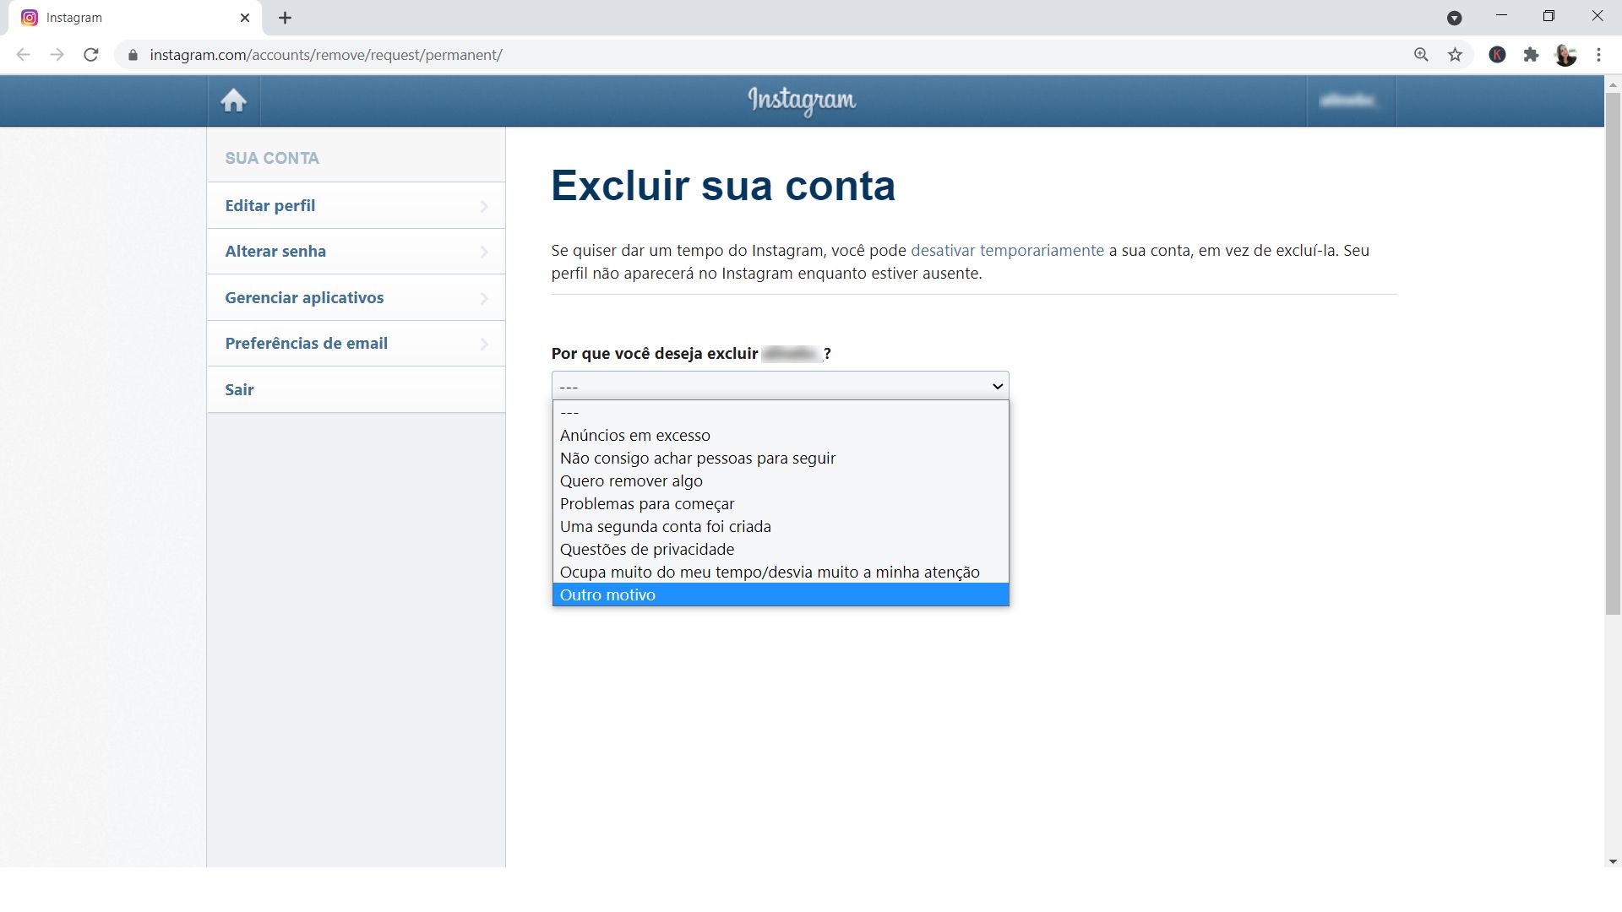The image size is (1622, 912).
Task: Click the Por que você deseja excluir label
Action: pyautogui.click(x=655, y=354)
